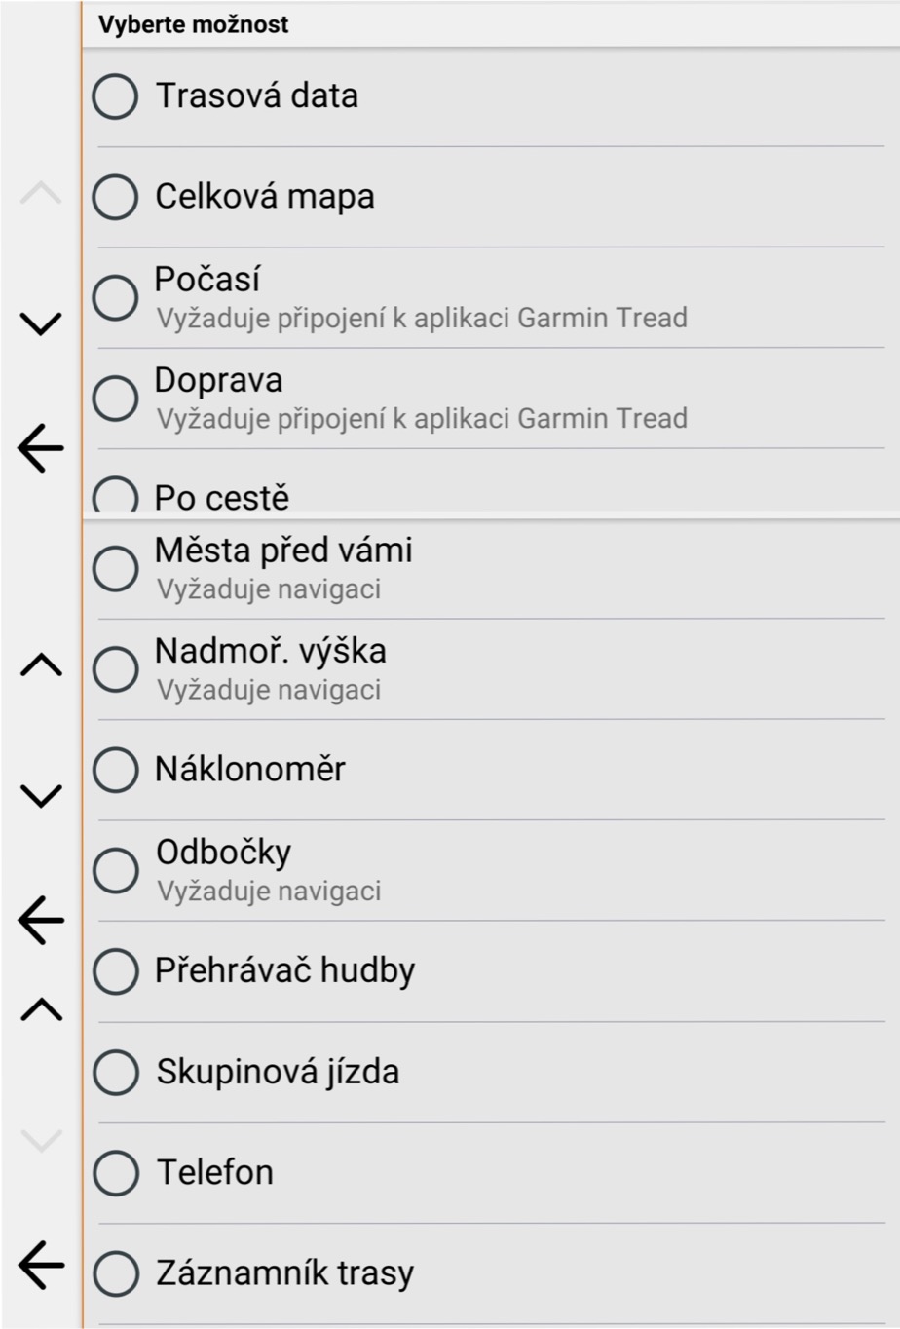
Task: Select the Trasová data radio button
Action: tap(114, 95)
